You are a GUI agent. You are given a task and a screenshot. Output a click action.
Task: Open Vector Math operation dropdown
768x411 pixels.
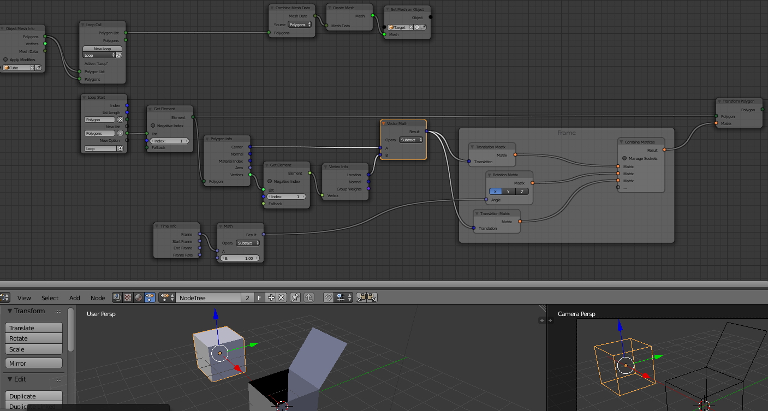tap(411, 140)
